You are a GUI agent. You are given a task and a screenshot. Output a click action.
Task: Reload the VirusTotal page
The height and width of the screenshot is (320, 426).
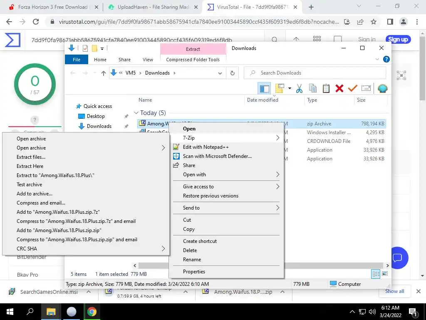(x=36, y=22)
